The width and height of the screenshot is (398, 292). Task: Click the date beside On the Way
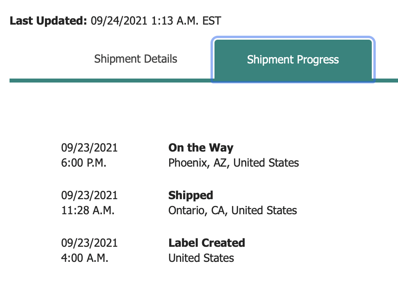[x=89, y=148]
